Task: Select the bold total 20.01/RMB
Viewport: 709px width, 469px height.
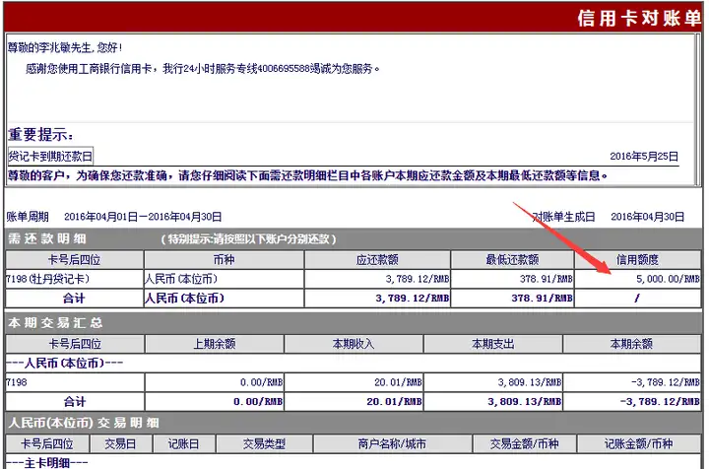Action: click(394, 402)
